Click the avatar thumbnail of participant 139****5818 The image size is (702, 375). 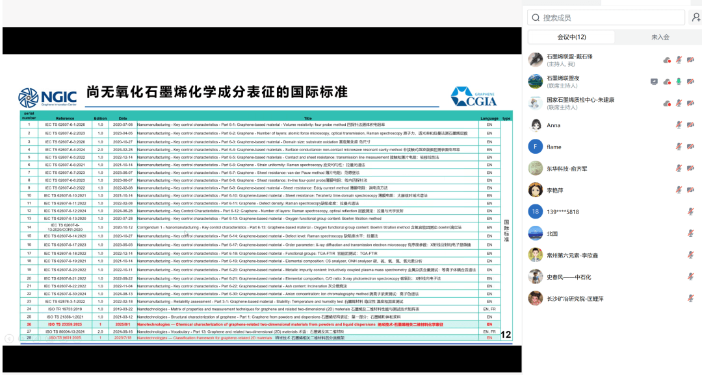[x=535, y=212]
